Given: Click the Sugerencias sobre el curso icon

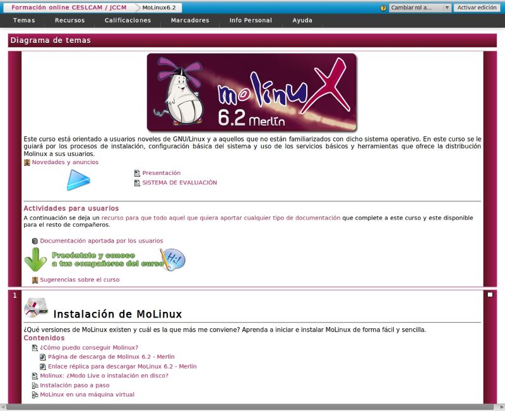Looking at the screenshot, I should [x=35, y=280].
